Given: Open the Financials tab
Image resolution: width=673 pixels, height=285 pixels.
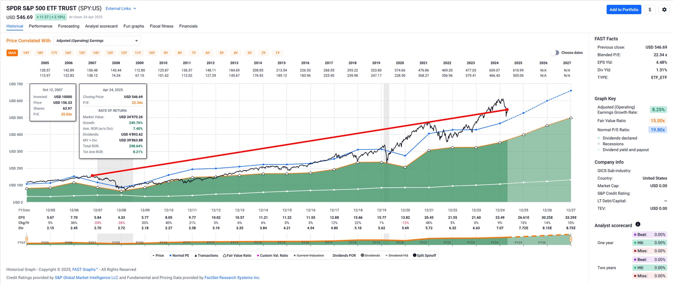Looking at the screenshot, I should pyautogui.click(x=188, y=26).
